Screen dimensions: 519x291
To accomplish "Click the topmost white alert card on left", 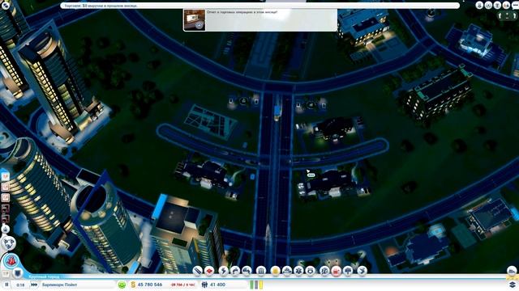I will pyautogui.click(x=6, y=177).
